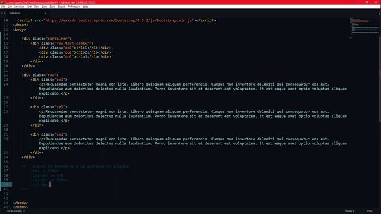
Task: Place cursor on closing head tag
Action: click(x=20, y=25)
